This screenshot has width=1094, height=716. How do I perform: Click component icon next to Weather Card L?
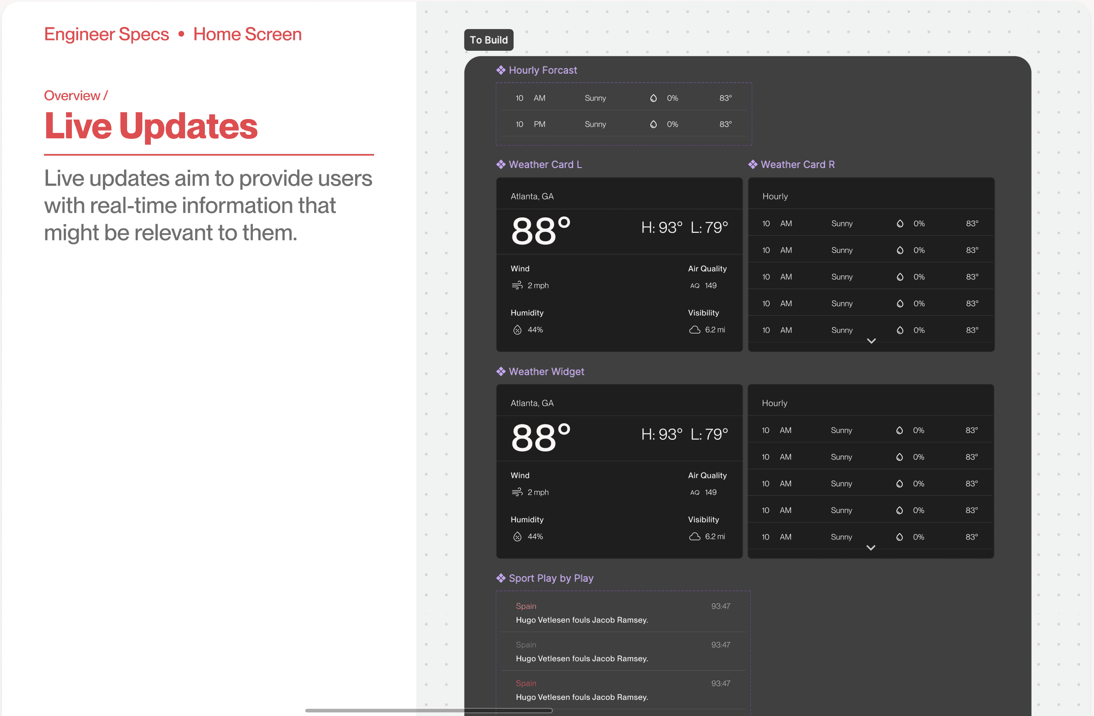pyautogui.click(x=501, y=164)
